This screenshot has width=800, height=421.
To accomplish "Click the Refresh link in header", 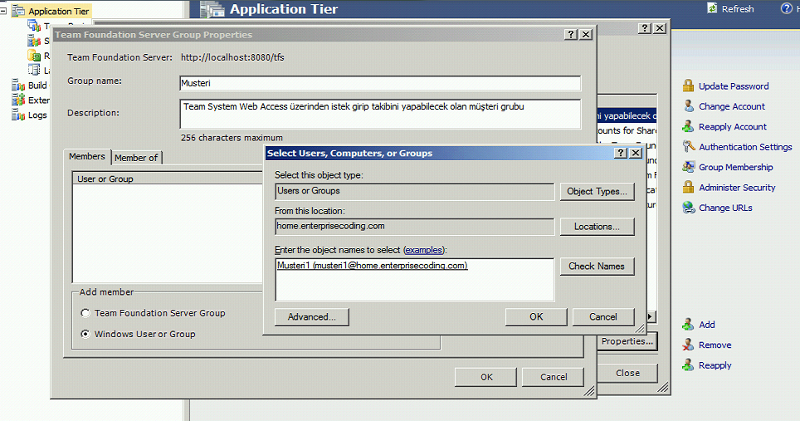I will point(738,8).
